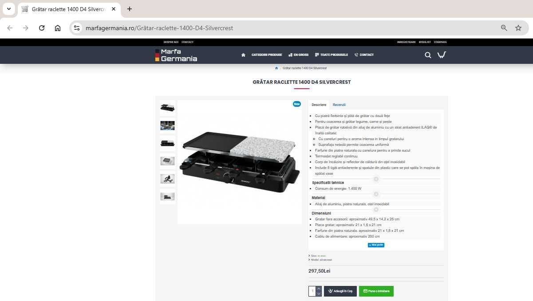Click the breadcrumb home icon
Viewport: 533px width, 301px height.
(x=276, y=68)
